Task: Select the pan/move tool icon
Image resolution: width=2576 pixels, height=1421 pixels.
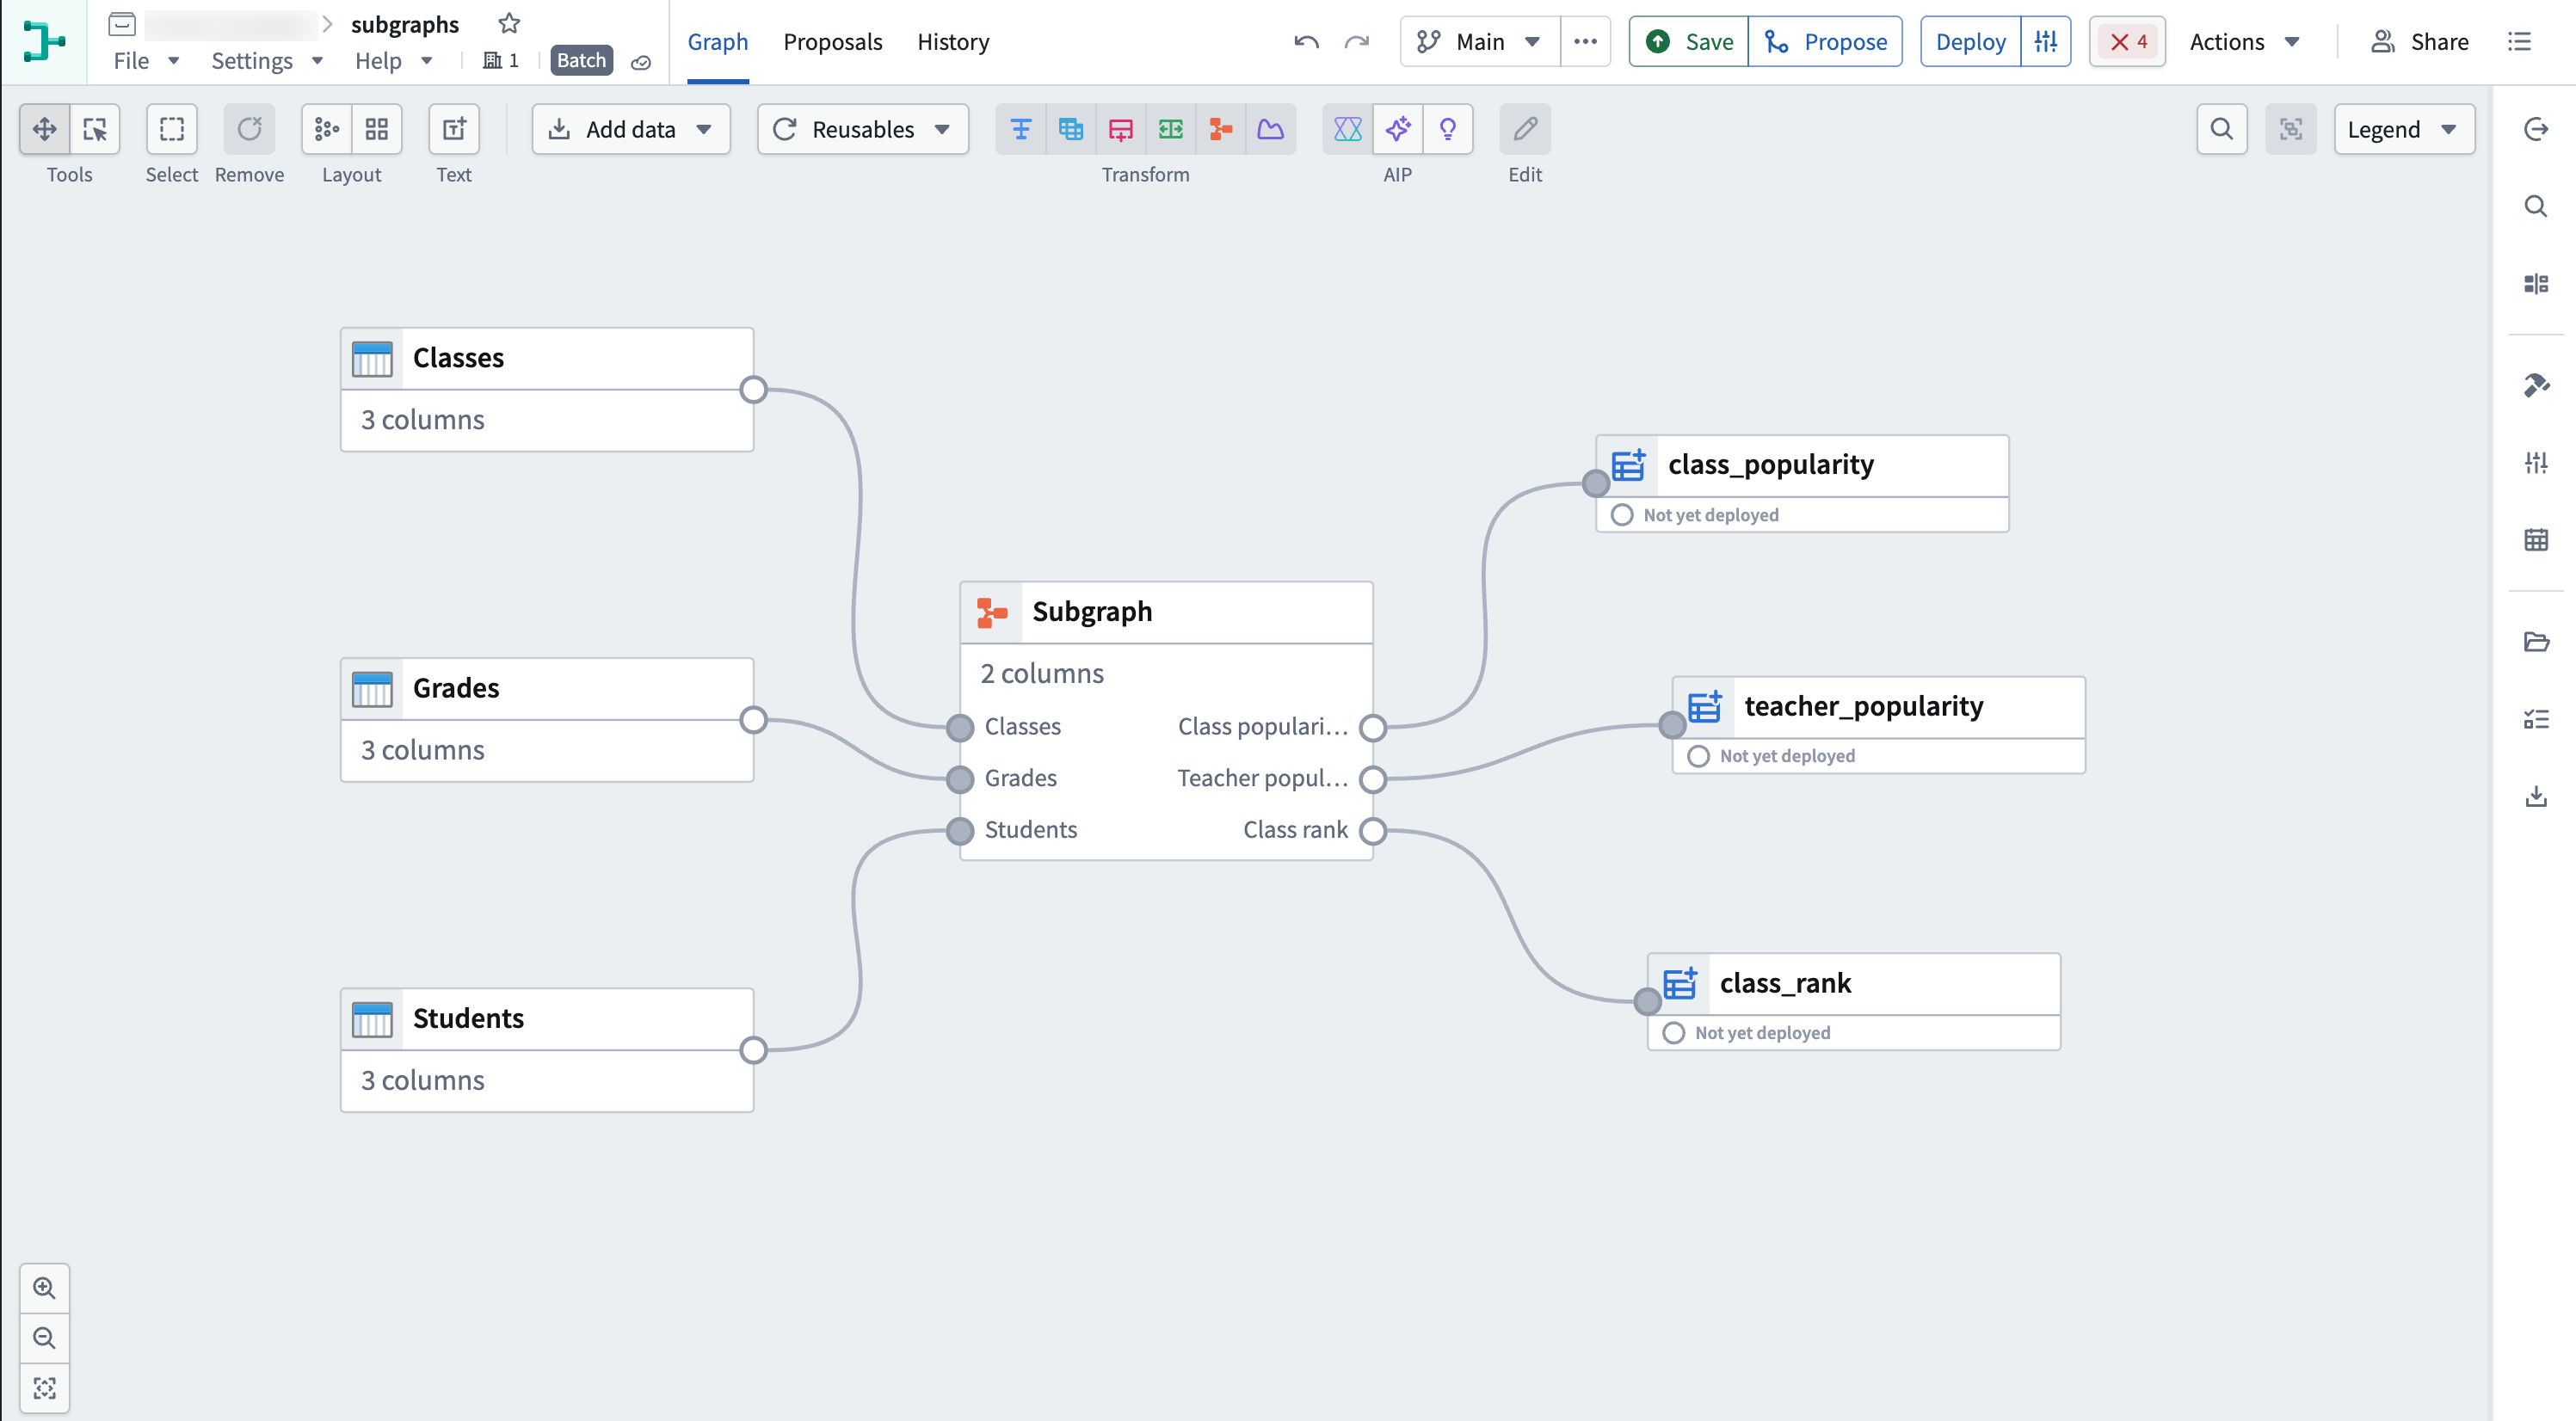Action: click(44, 129)
